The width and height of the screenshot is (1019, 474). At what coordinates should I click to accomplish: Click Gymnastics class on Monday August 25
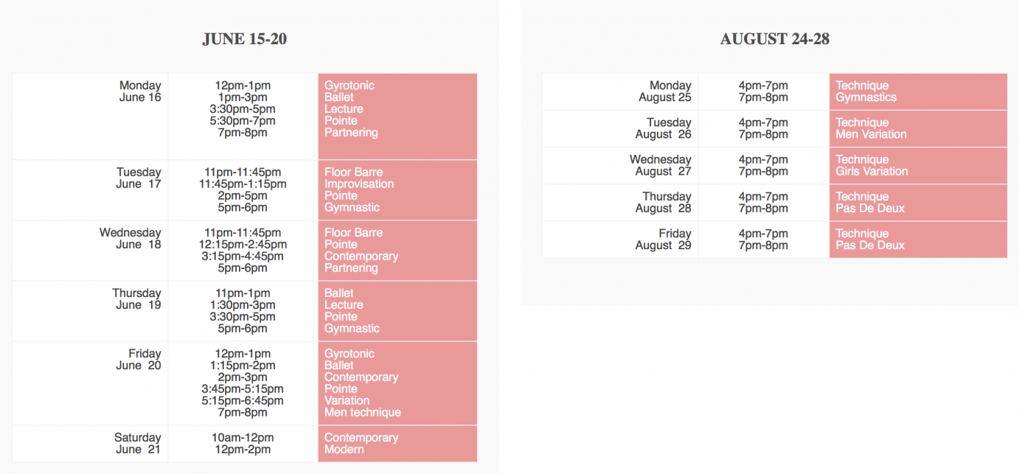coord(866,97)
